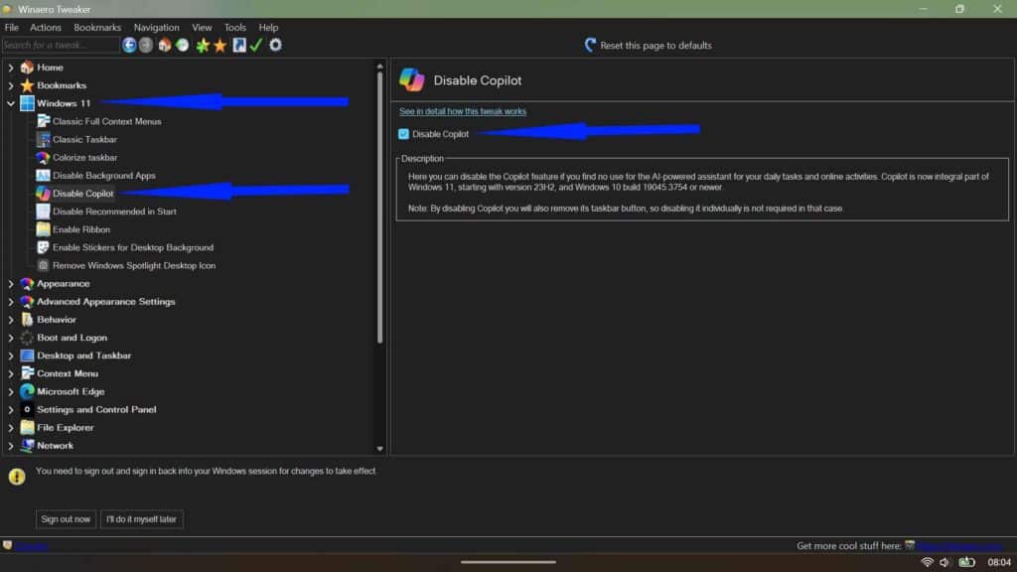
Task: Click the Search for a tweak input field
Action: [60, 45]
